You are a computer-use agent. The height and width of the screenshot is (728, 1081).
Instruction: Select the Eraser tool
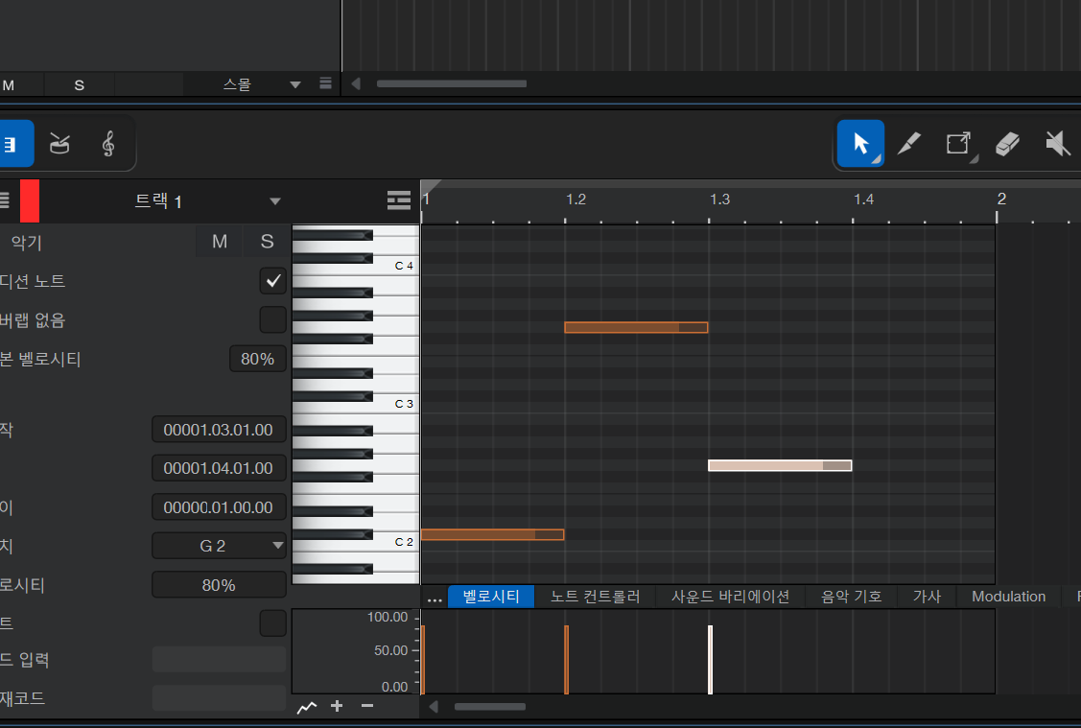(1007, 145)
